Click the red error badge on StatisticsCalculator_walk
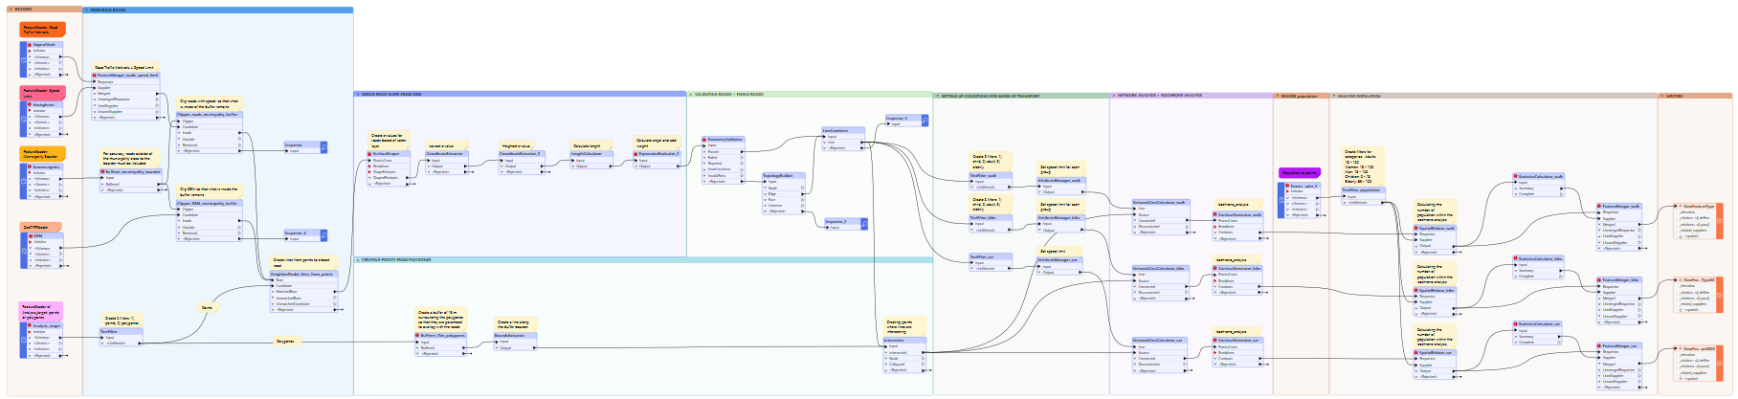Image resolution: width=1738 pixels, height=399 pixels. click(x=1516, y=176)
